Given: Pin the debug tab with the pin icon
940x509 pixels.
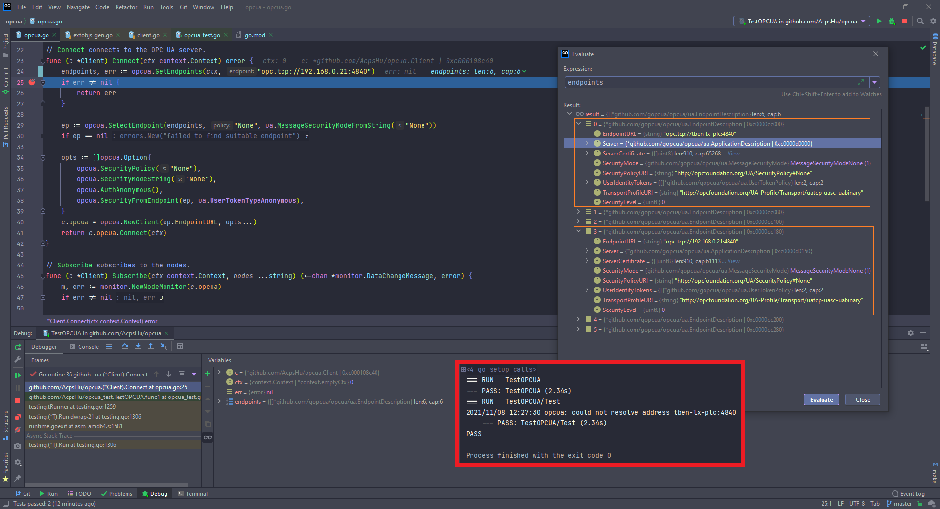Looking at the screenshot, I should [x=18, y=478].
